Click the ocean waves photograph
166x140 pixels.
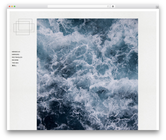[x=87, y=74]
